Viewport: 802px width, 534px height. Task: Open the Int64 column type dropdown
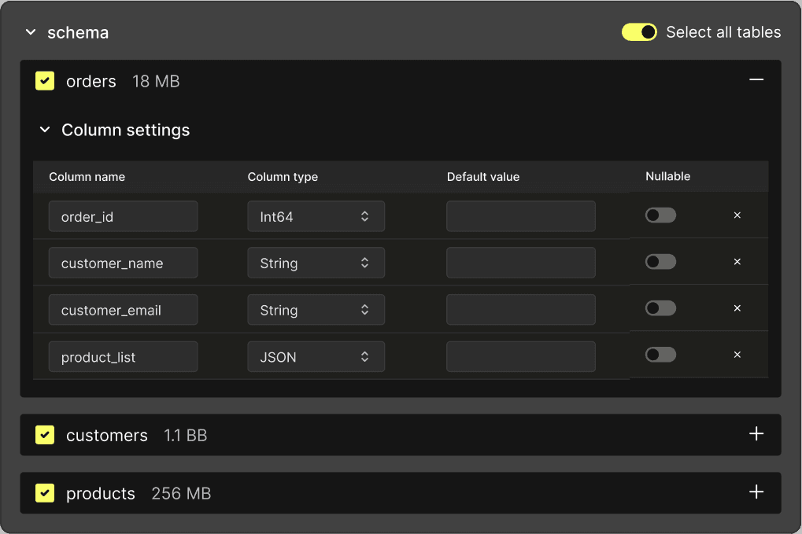pos(316,216)
